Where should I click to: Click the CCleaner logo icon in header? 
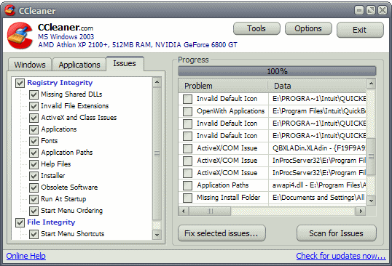click(20, 36)
